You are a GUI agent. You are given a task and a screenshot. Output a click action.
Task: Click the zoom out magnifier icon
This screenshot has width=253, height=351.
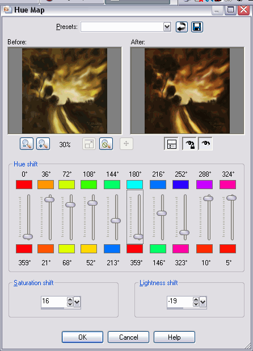pyautogui.click(x=27, y=144)
